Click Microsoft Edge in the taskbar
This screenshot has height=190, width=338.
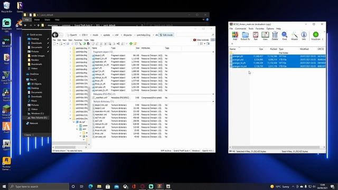point(90,186)
